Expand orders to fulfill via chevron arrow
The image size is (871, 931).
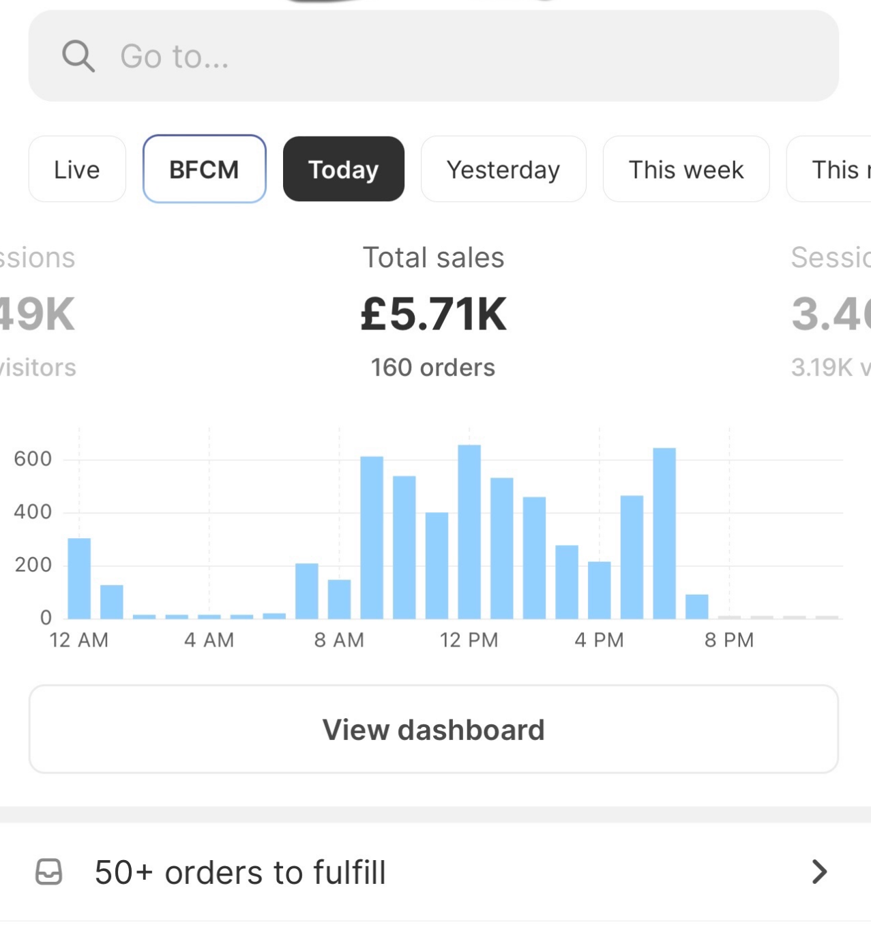tap(819, 872)
